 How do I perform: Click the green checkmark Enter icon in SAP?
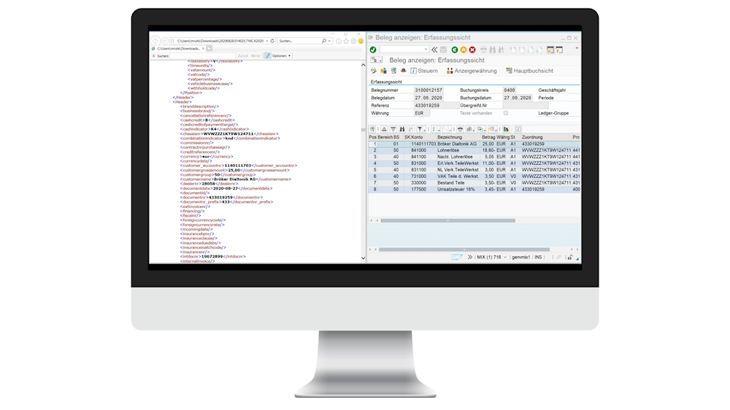pyautogui.click(x=373, y=50)
